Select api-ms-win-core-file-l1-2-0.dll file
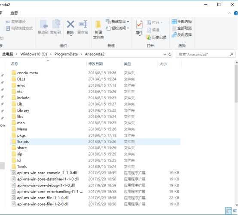The image size is (238, 215). (95, 204)
